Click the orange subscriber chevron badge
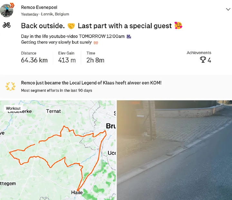The image size is (232, 200). 11,5
